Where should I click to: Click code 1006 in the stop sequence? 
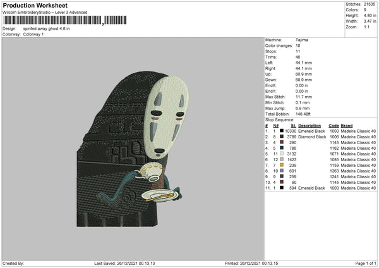point(334,137)
